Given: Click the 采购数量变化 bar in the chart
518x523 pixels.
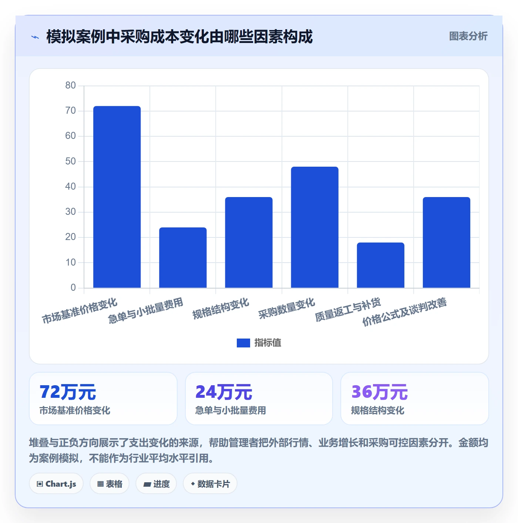Looking at the screenshot, I should 314,227.
